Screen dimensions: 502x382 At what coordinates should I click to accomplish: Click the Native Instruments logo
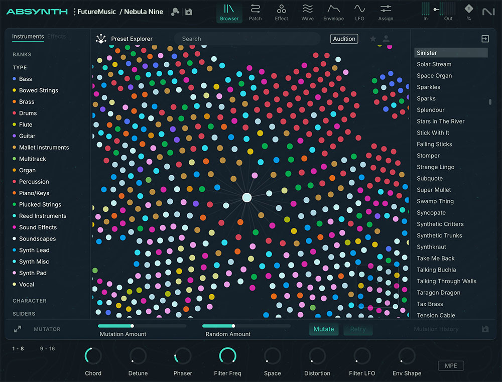point(488,11)
